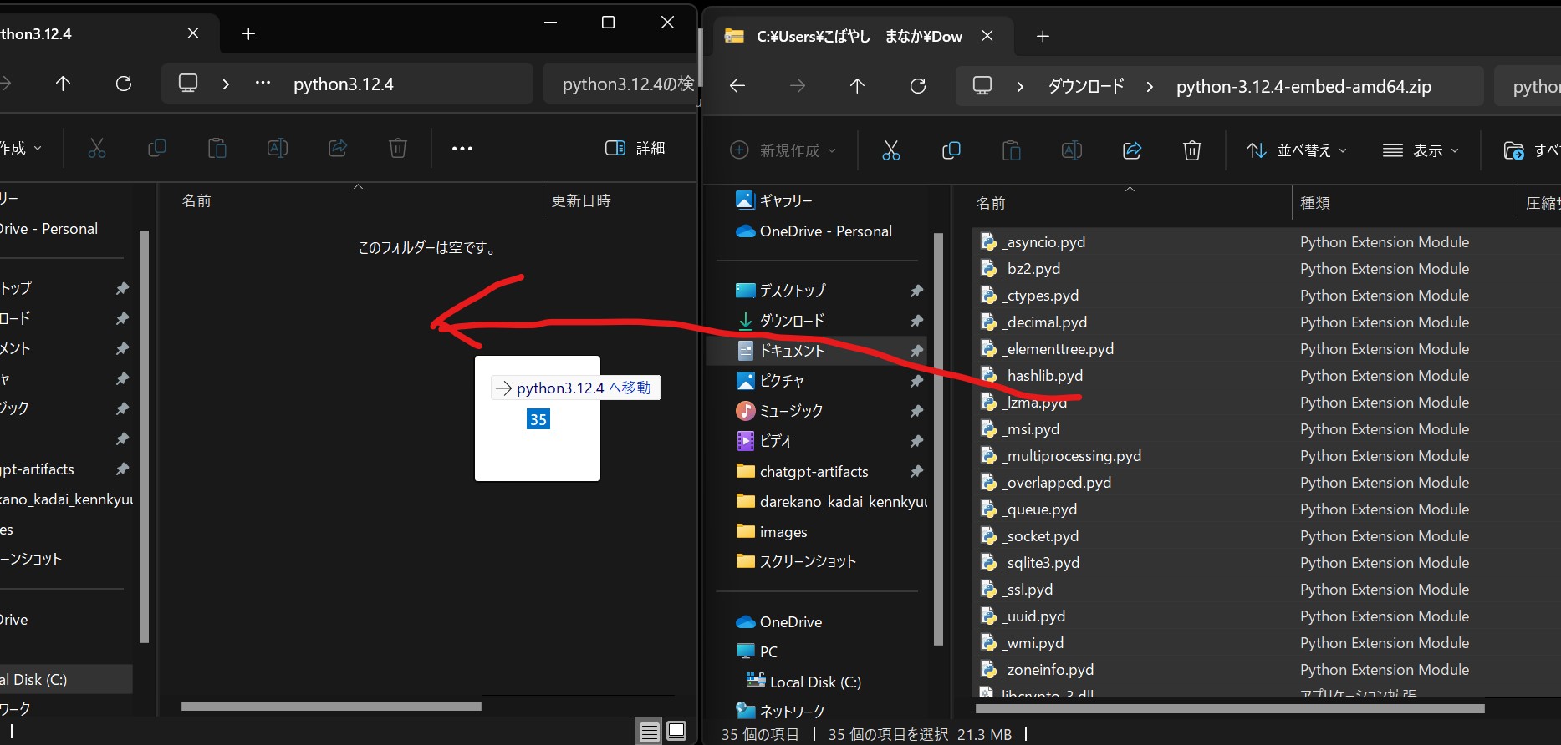Switch to large icons view in left status bar
This screenshot has height=745, width=1561.
pyautogui.click(x=676, y=731)
